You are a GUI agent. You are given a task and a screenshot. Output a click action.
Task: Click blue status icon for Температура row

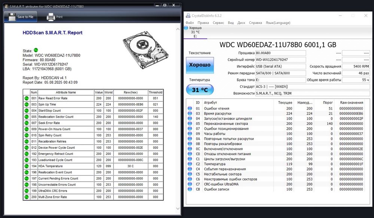coord(190,164)
